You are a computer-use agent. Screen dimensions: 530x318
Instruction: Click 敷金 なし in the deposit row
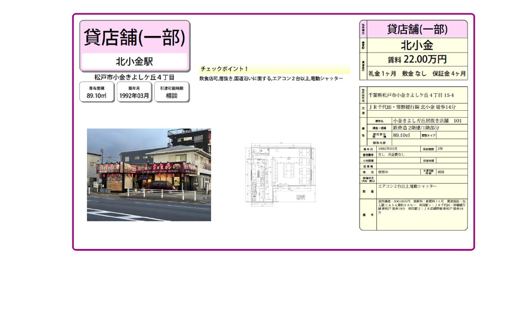point(414,73)
